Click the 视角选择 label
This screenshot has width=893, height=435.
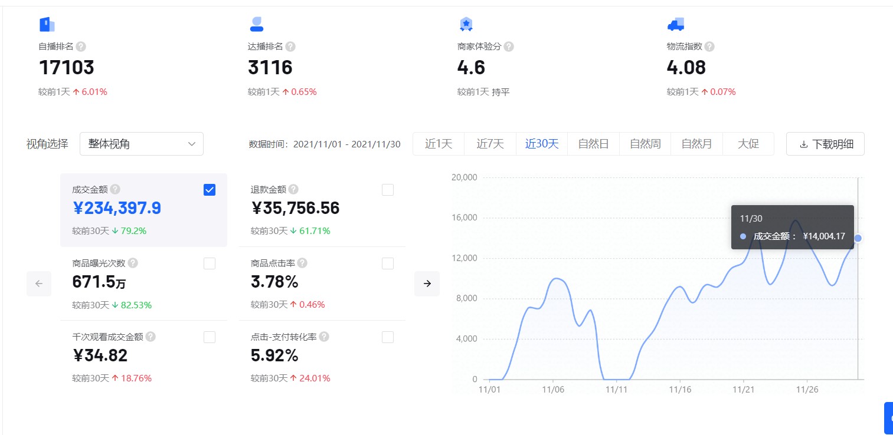[x=47, y=144]
